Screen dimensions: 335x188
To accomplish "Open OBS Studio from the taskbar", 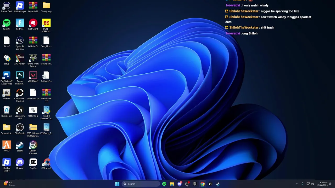I will tap(187, 184).
